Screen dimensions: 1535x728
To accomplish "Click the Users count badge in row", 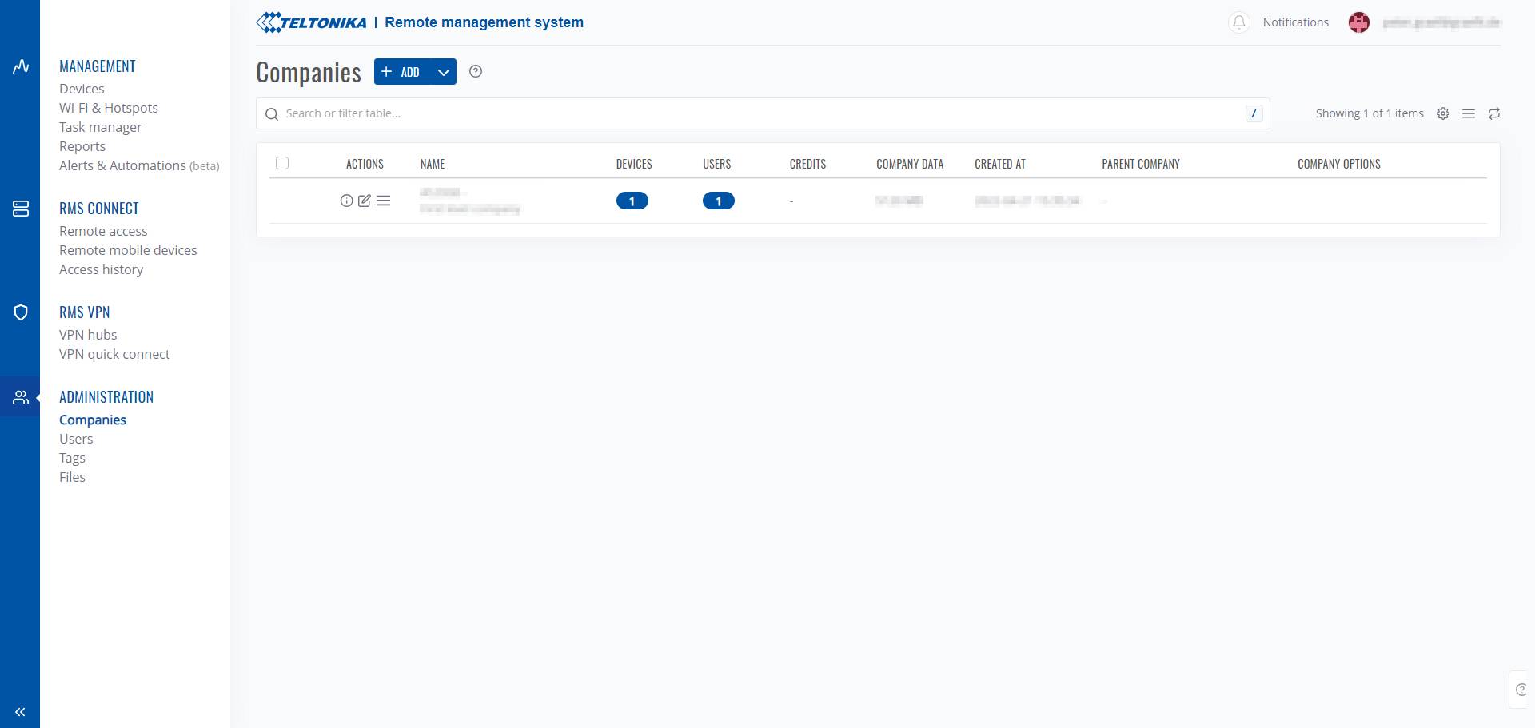I will [x=719, y=201].
